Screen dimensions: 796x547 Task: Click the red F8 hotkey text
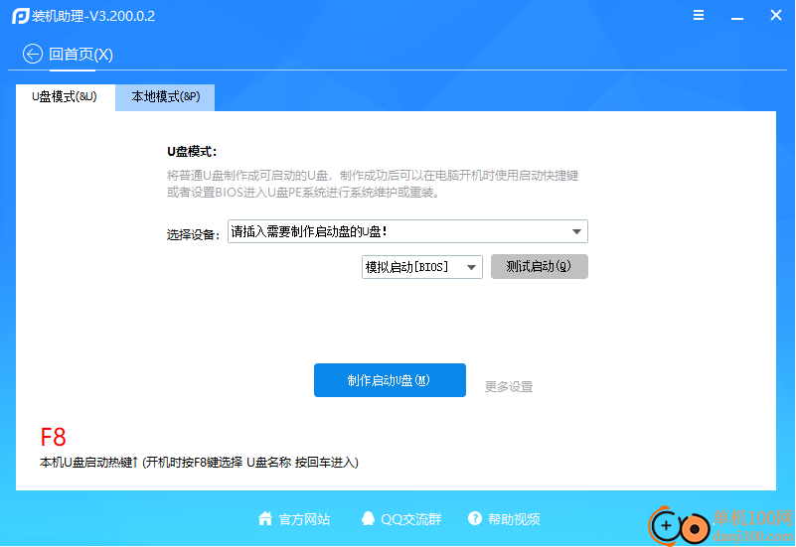click(x=54, y=437)
